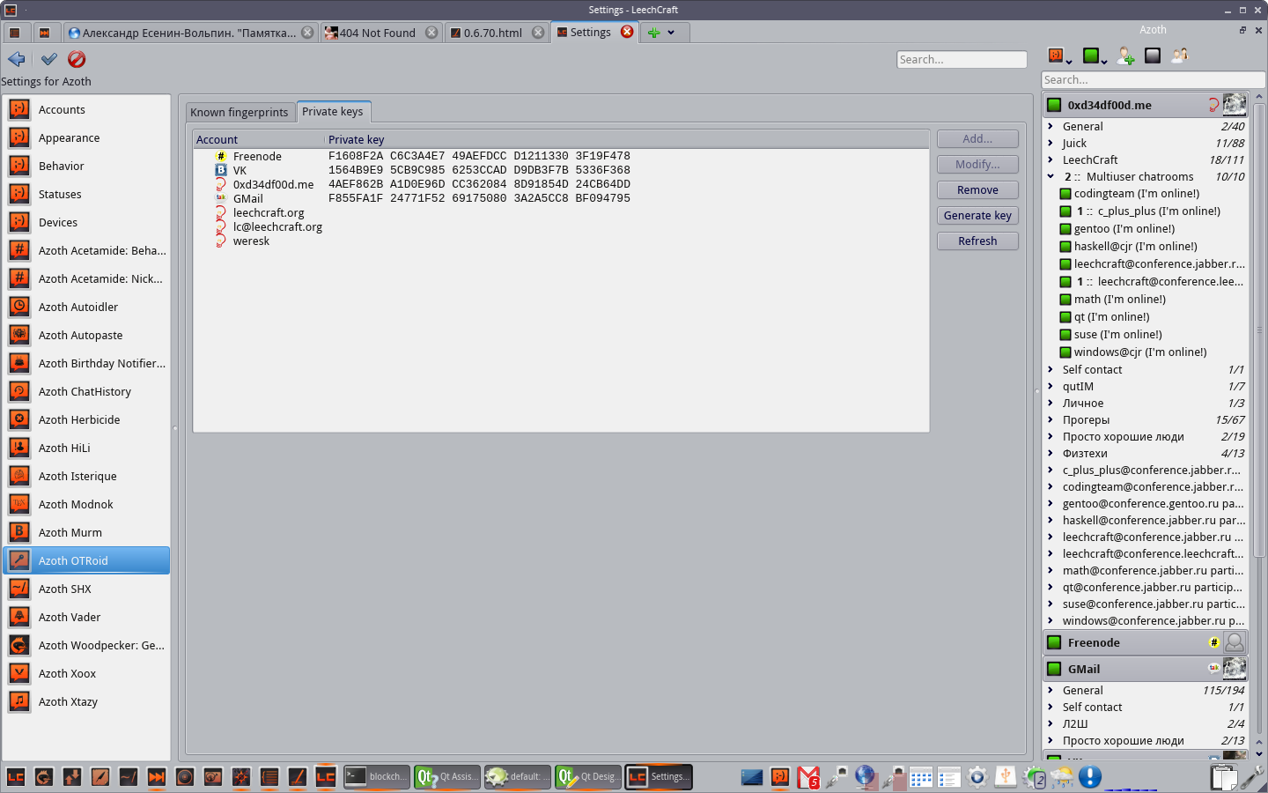Image resolution: width=1268 pixels, height=793 pixels.
Task: Click the weather tray icon
Action: click(x=1062, y=777)
